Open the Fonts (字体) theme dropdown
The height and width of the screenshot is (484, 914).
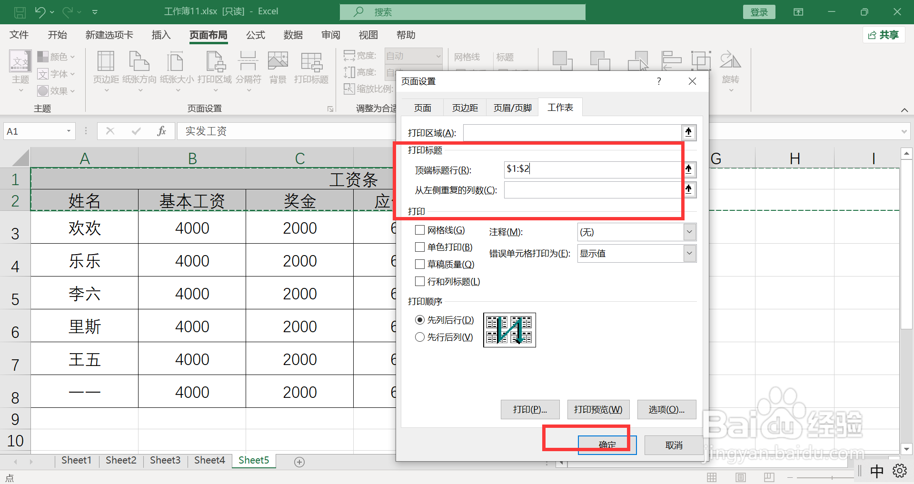click(57, 74)
